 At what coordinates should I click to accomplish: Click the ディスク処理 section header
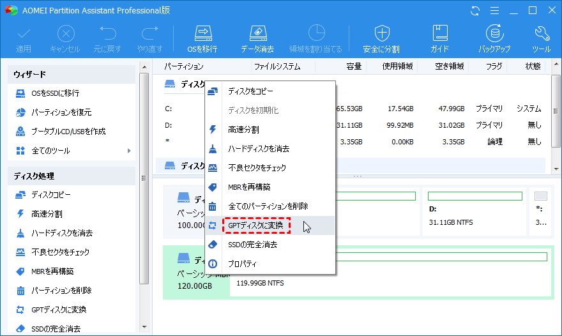[72, 176]
